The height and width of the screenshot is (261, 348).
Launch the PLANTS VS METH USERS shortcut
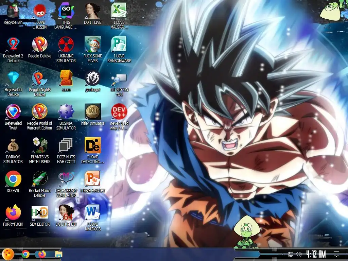tap(39, 151)
